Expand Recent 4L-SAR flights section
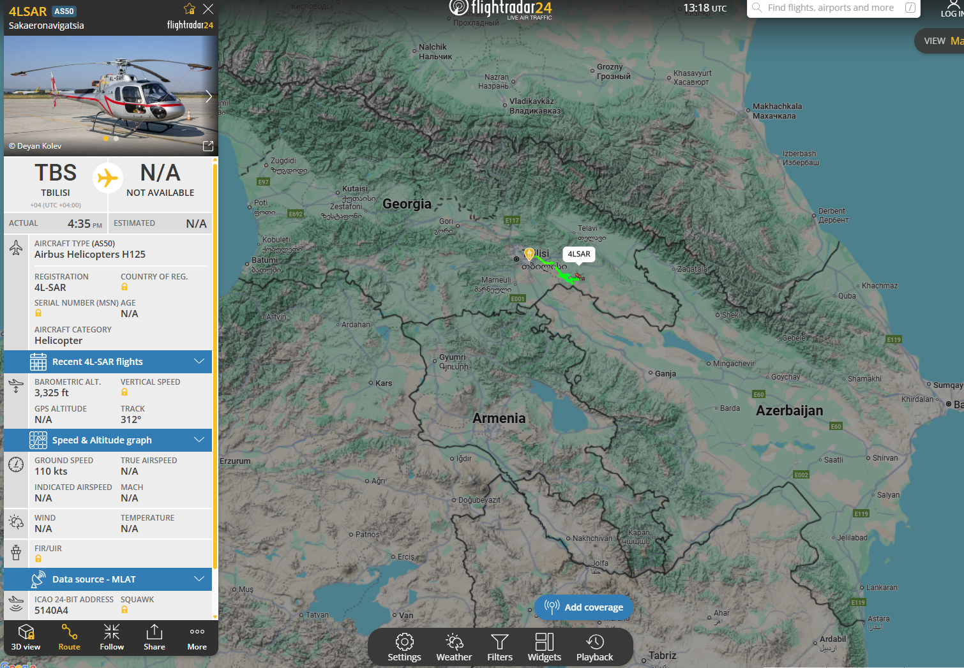The height and width of the screenshot is (668, 964). 108,362
